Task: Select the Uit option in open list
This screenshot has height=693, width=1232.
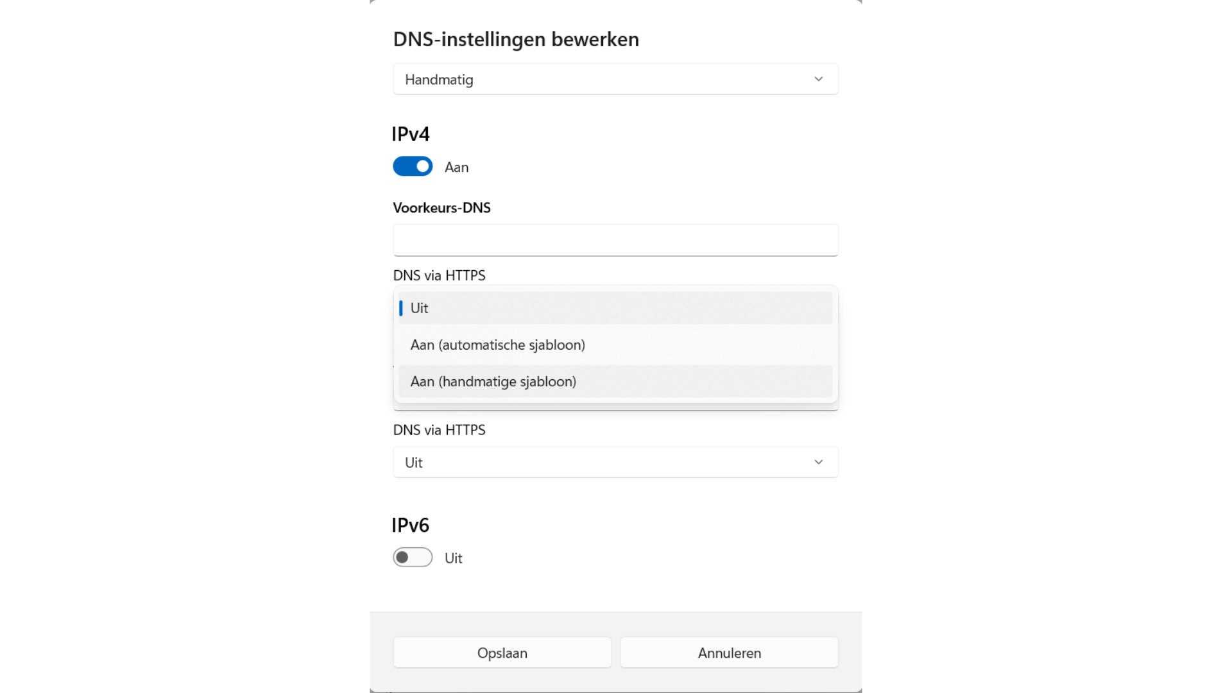Action: click(x=615, y=308)
